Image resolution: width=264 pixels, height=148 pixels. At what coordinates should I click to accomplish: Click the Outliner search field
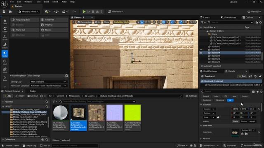231,22
